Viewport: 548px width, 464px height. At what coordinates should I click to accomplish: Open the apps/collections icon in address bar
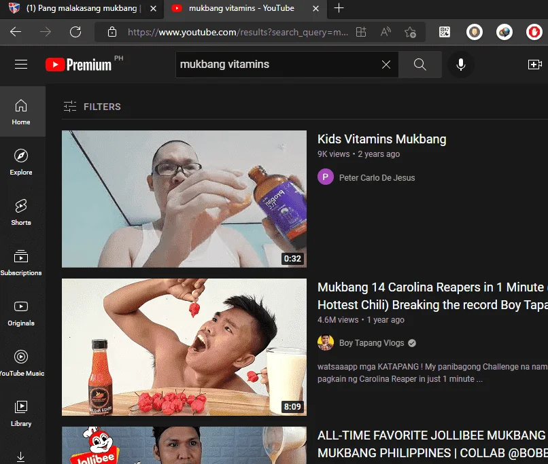360,32
